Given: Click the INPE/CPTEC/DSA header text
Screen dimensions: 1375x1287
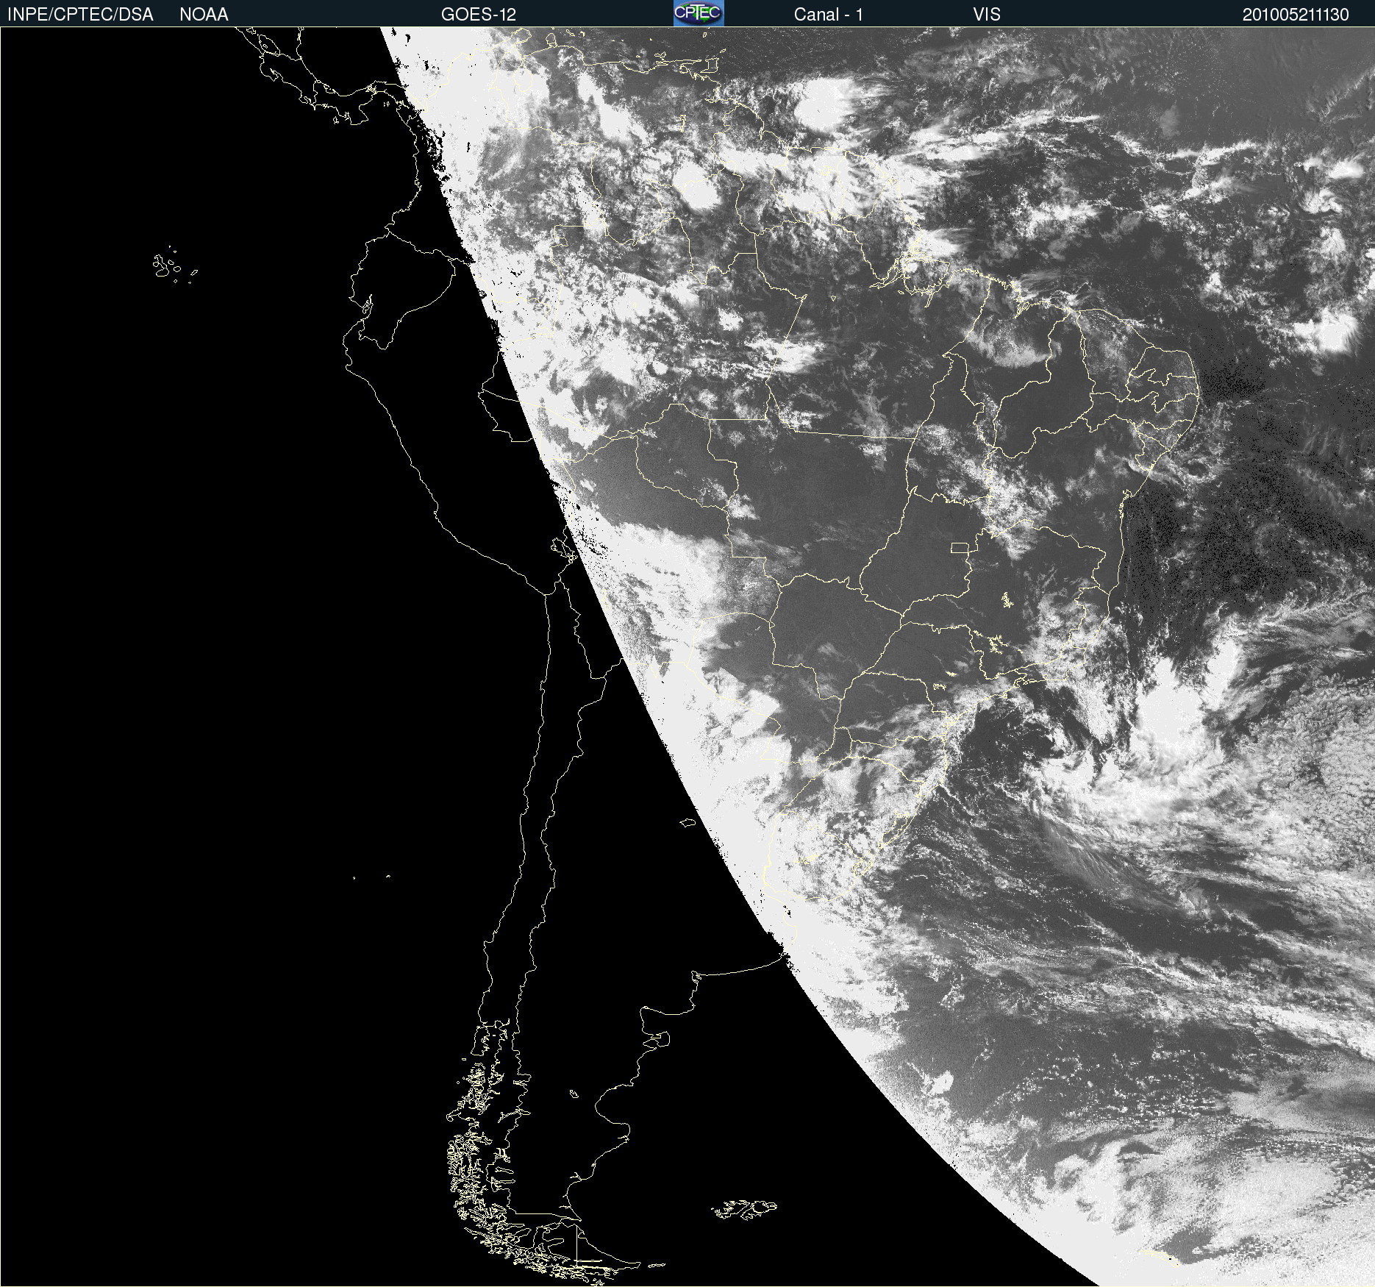Looking at the screenshot, I should [x=80, y=15].
